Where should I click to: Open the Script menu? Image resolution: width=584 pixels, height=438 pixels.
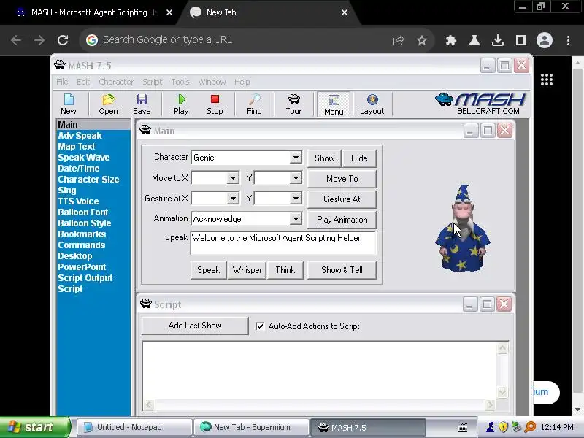153,82
